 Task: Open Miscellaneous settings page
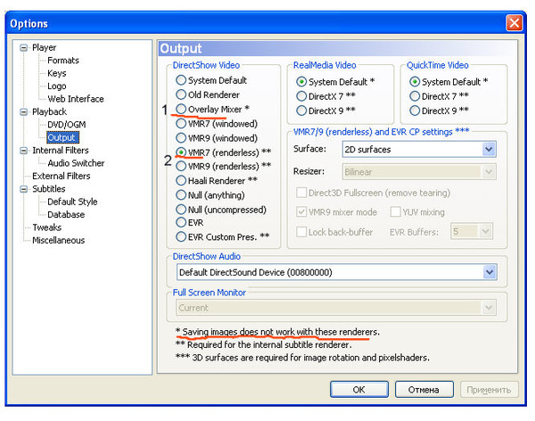pyautogui.click(x=58, y=240)
